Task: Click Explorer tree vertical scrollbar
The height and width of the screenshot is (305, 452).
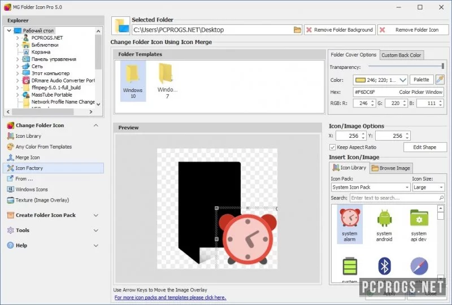Action: point(98,52)
